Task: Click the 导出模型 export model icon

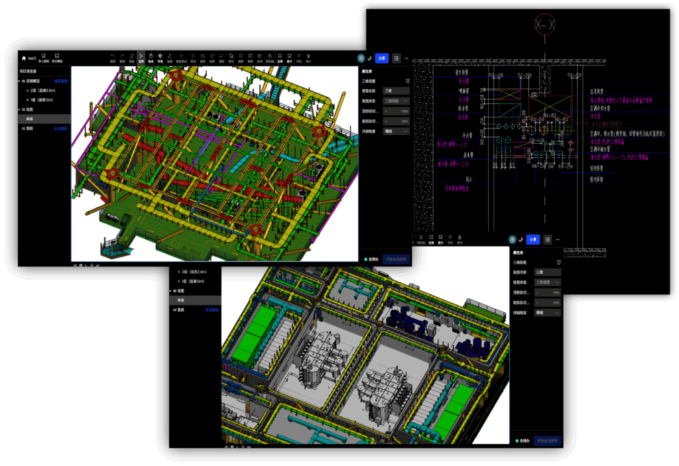Action: tap(58, 57)
